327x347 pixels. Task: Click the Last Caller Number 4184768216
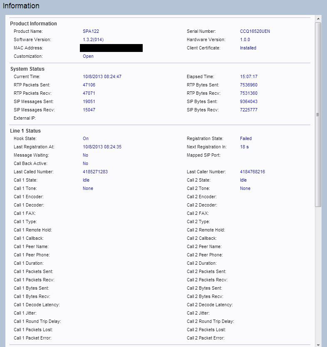point(253,172)
